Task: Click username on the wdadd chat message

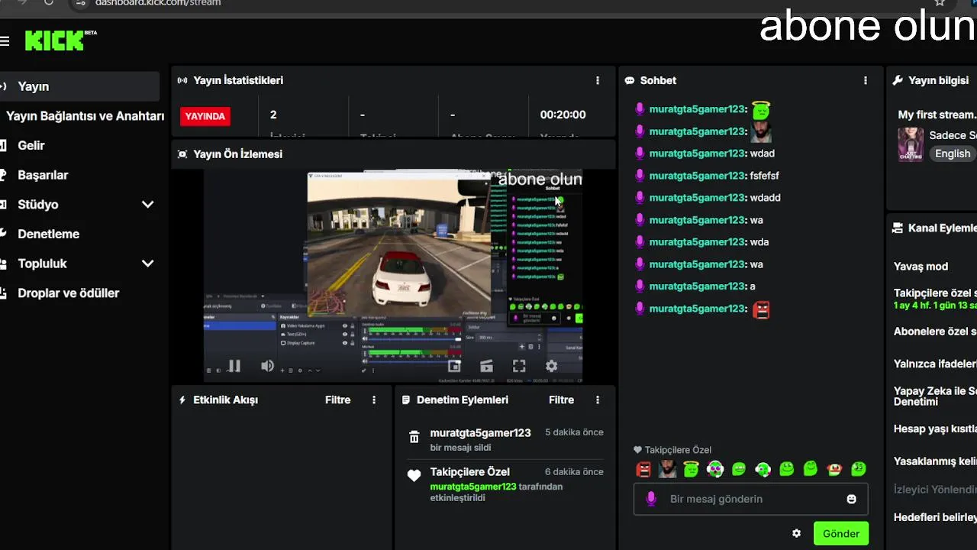Action: click(x=698, y=198)
